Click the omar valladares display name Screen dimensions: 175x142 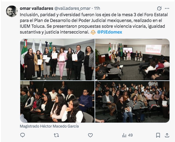tap(36, 8)
